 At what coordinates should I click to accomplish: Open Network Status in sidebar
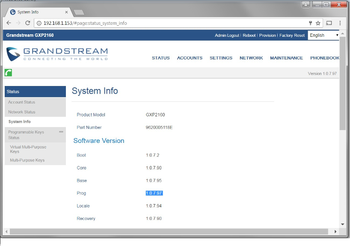pyautogui.click(x=22, y=112)
